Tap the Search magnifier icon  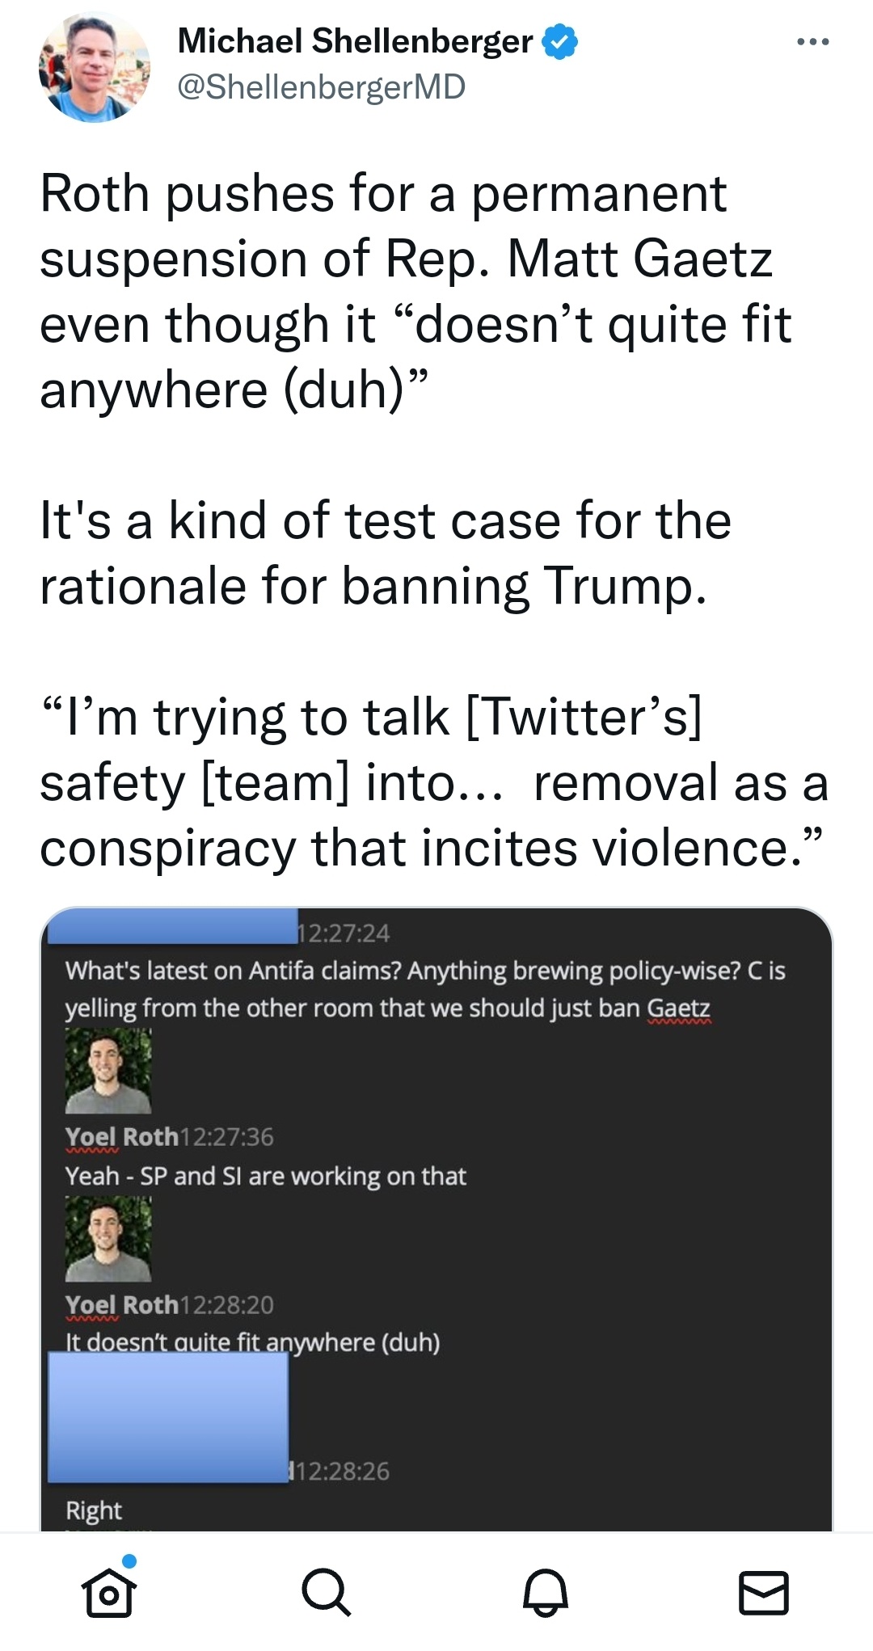pyautogui.click(x=327, y=1593)
